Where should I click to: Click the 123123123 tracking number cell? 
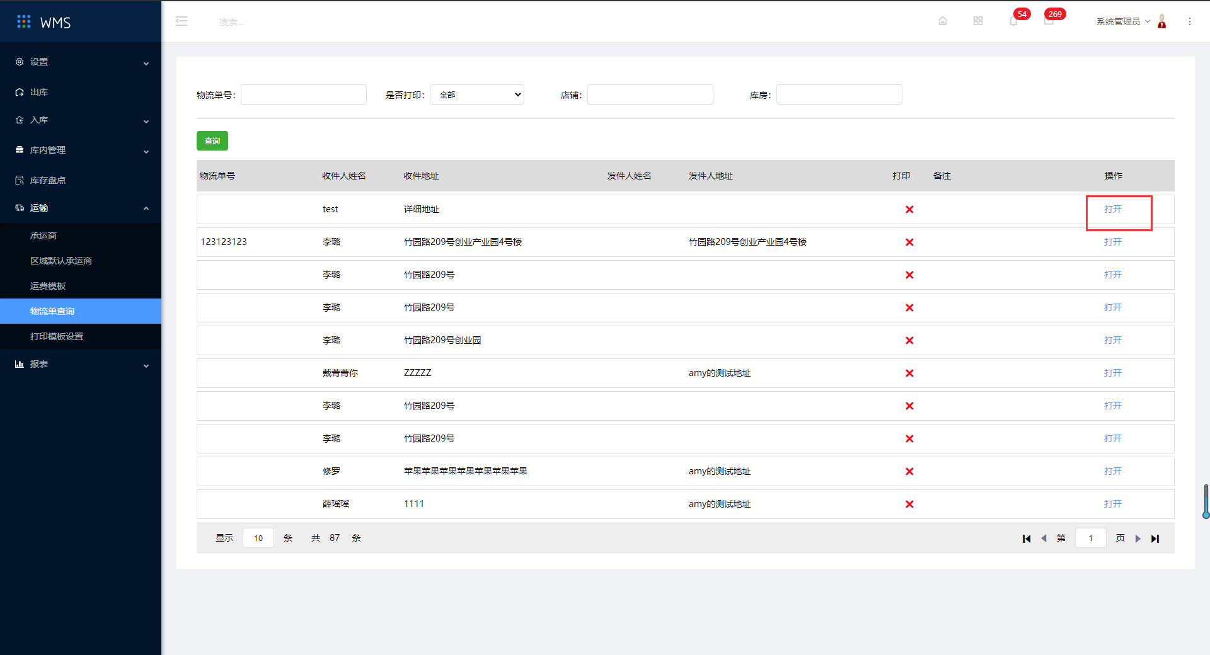[x=224, y=242]
